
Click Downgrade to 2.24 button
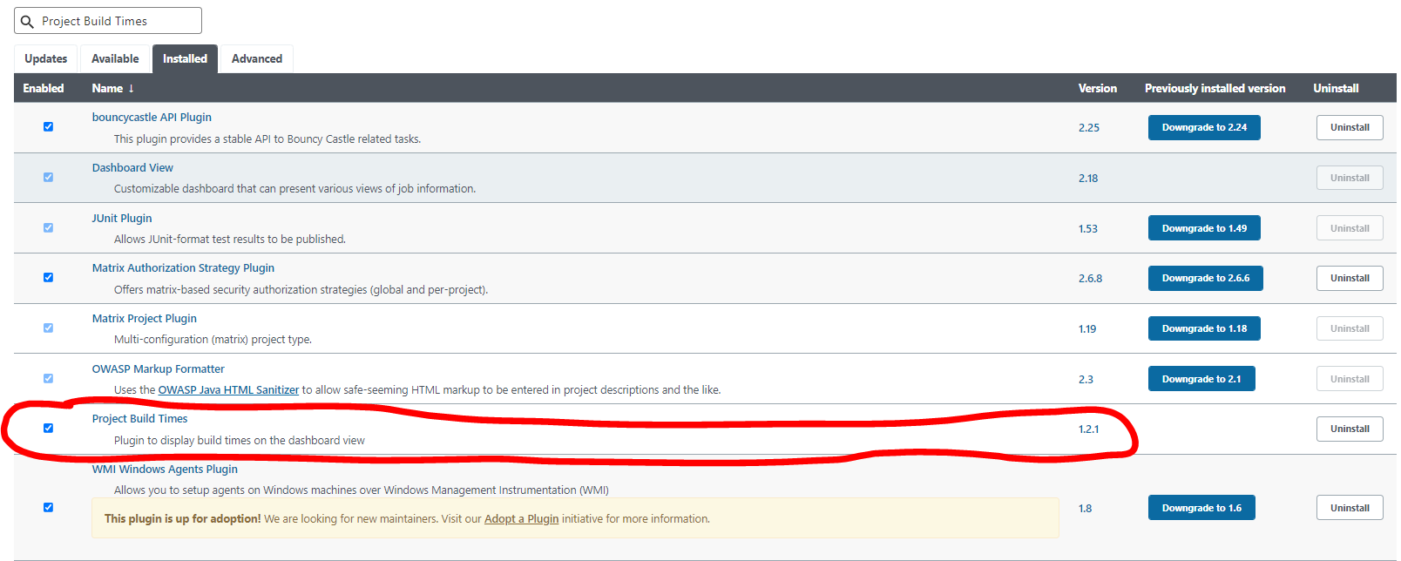point(1204,127)
